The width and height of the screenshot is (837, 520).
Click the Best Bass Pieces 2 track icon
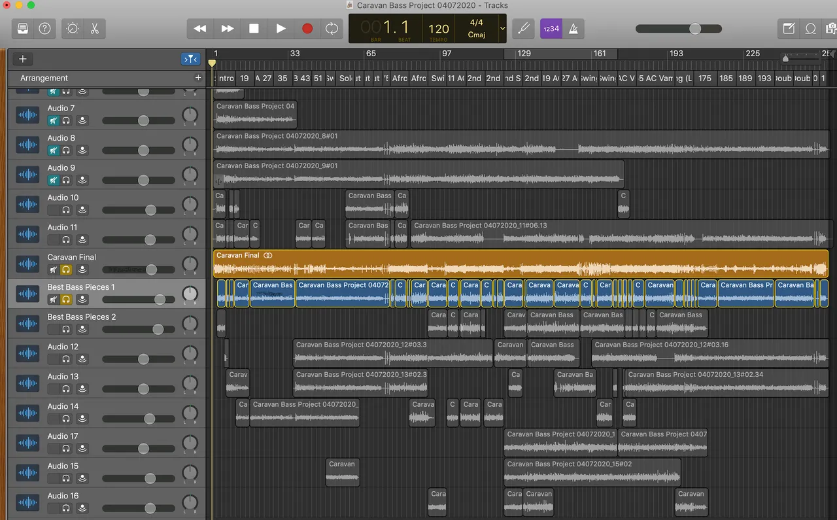[28, 324]
